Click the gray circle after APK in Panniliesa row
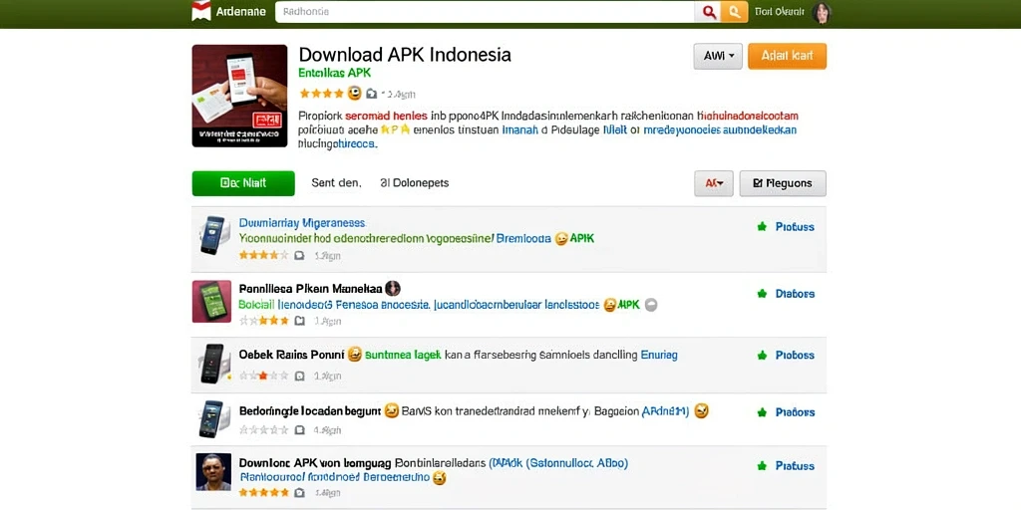Image resolution: width=1021 pixels, height=510 pixels. (x=650, y=305)
